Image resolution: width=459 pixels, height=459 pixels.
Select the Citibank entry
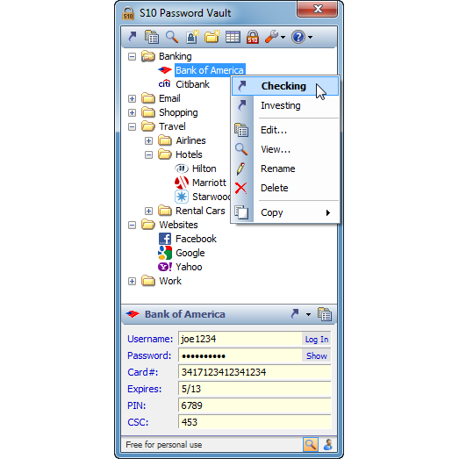point(192,84)
